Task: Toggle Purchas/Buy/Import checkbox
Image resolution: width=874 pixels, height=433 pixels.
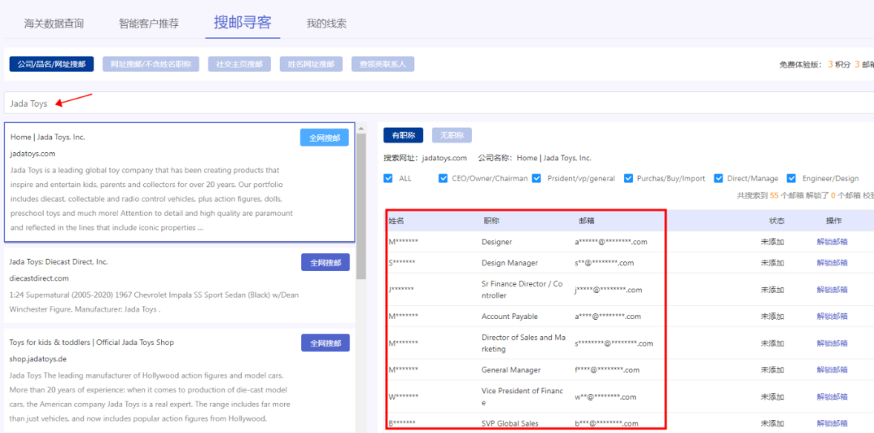Action: click(x=628, y=178)
